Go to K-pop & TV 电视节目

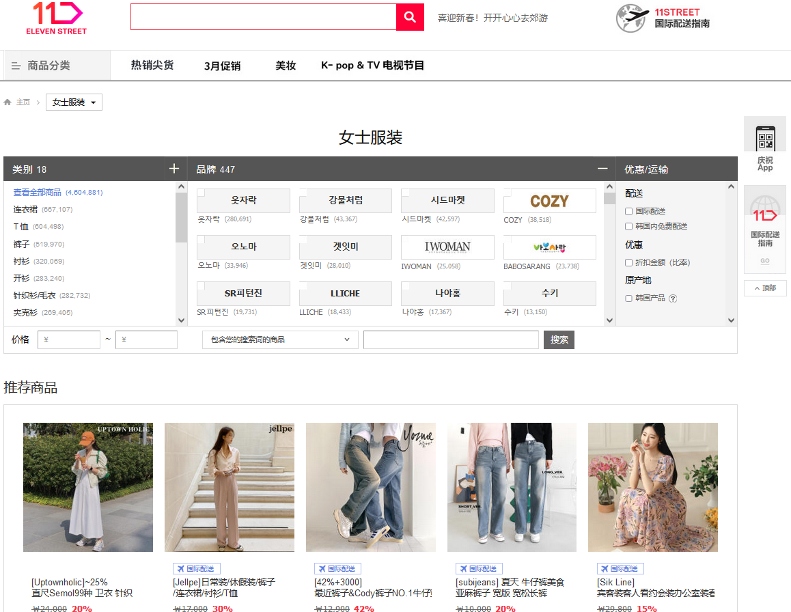(x=372, y=66)
